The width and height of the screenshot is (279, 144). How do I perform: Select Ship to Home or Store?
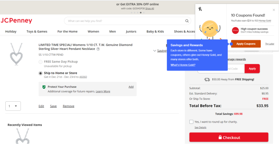[x=40, y=73]
